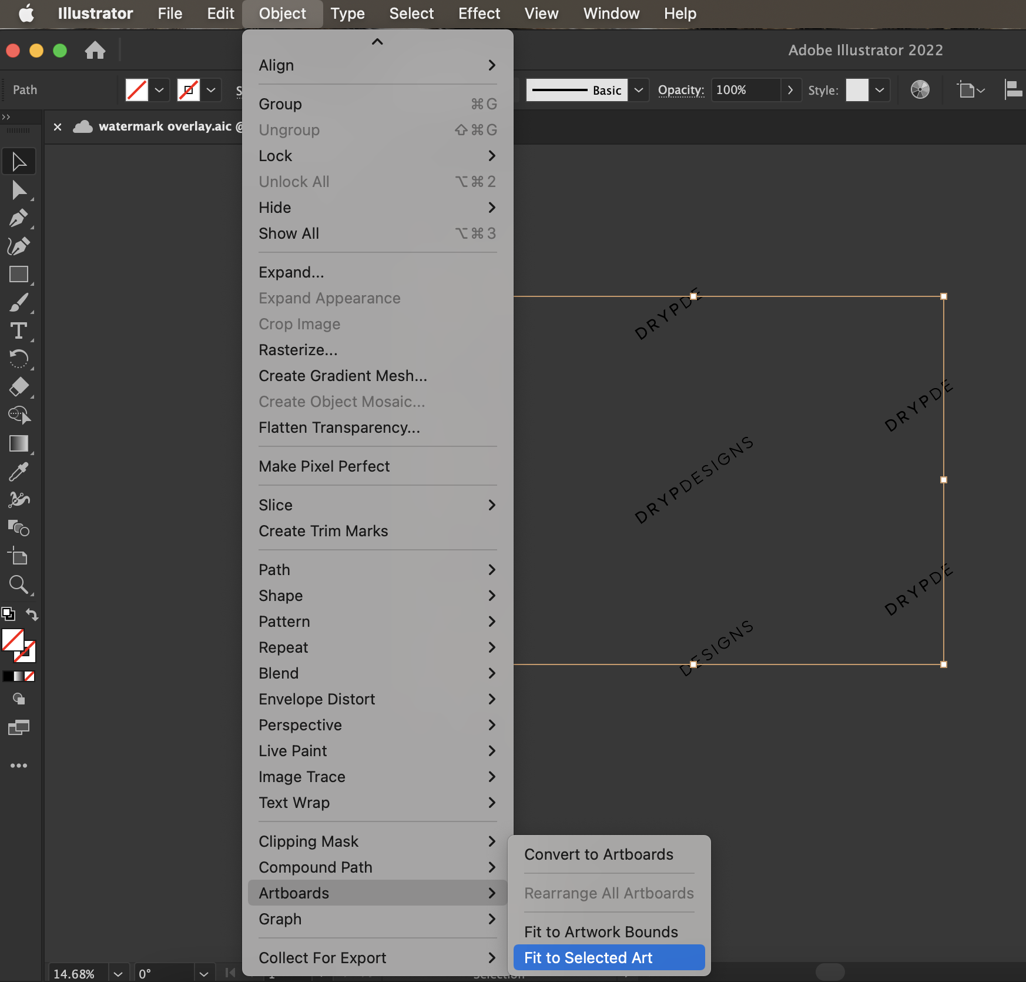
Task: Select the Type tool
Action: pos(19,331)
